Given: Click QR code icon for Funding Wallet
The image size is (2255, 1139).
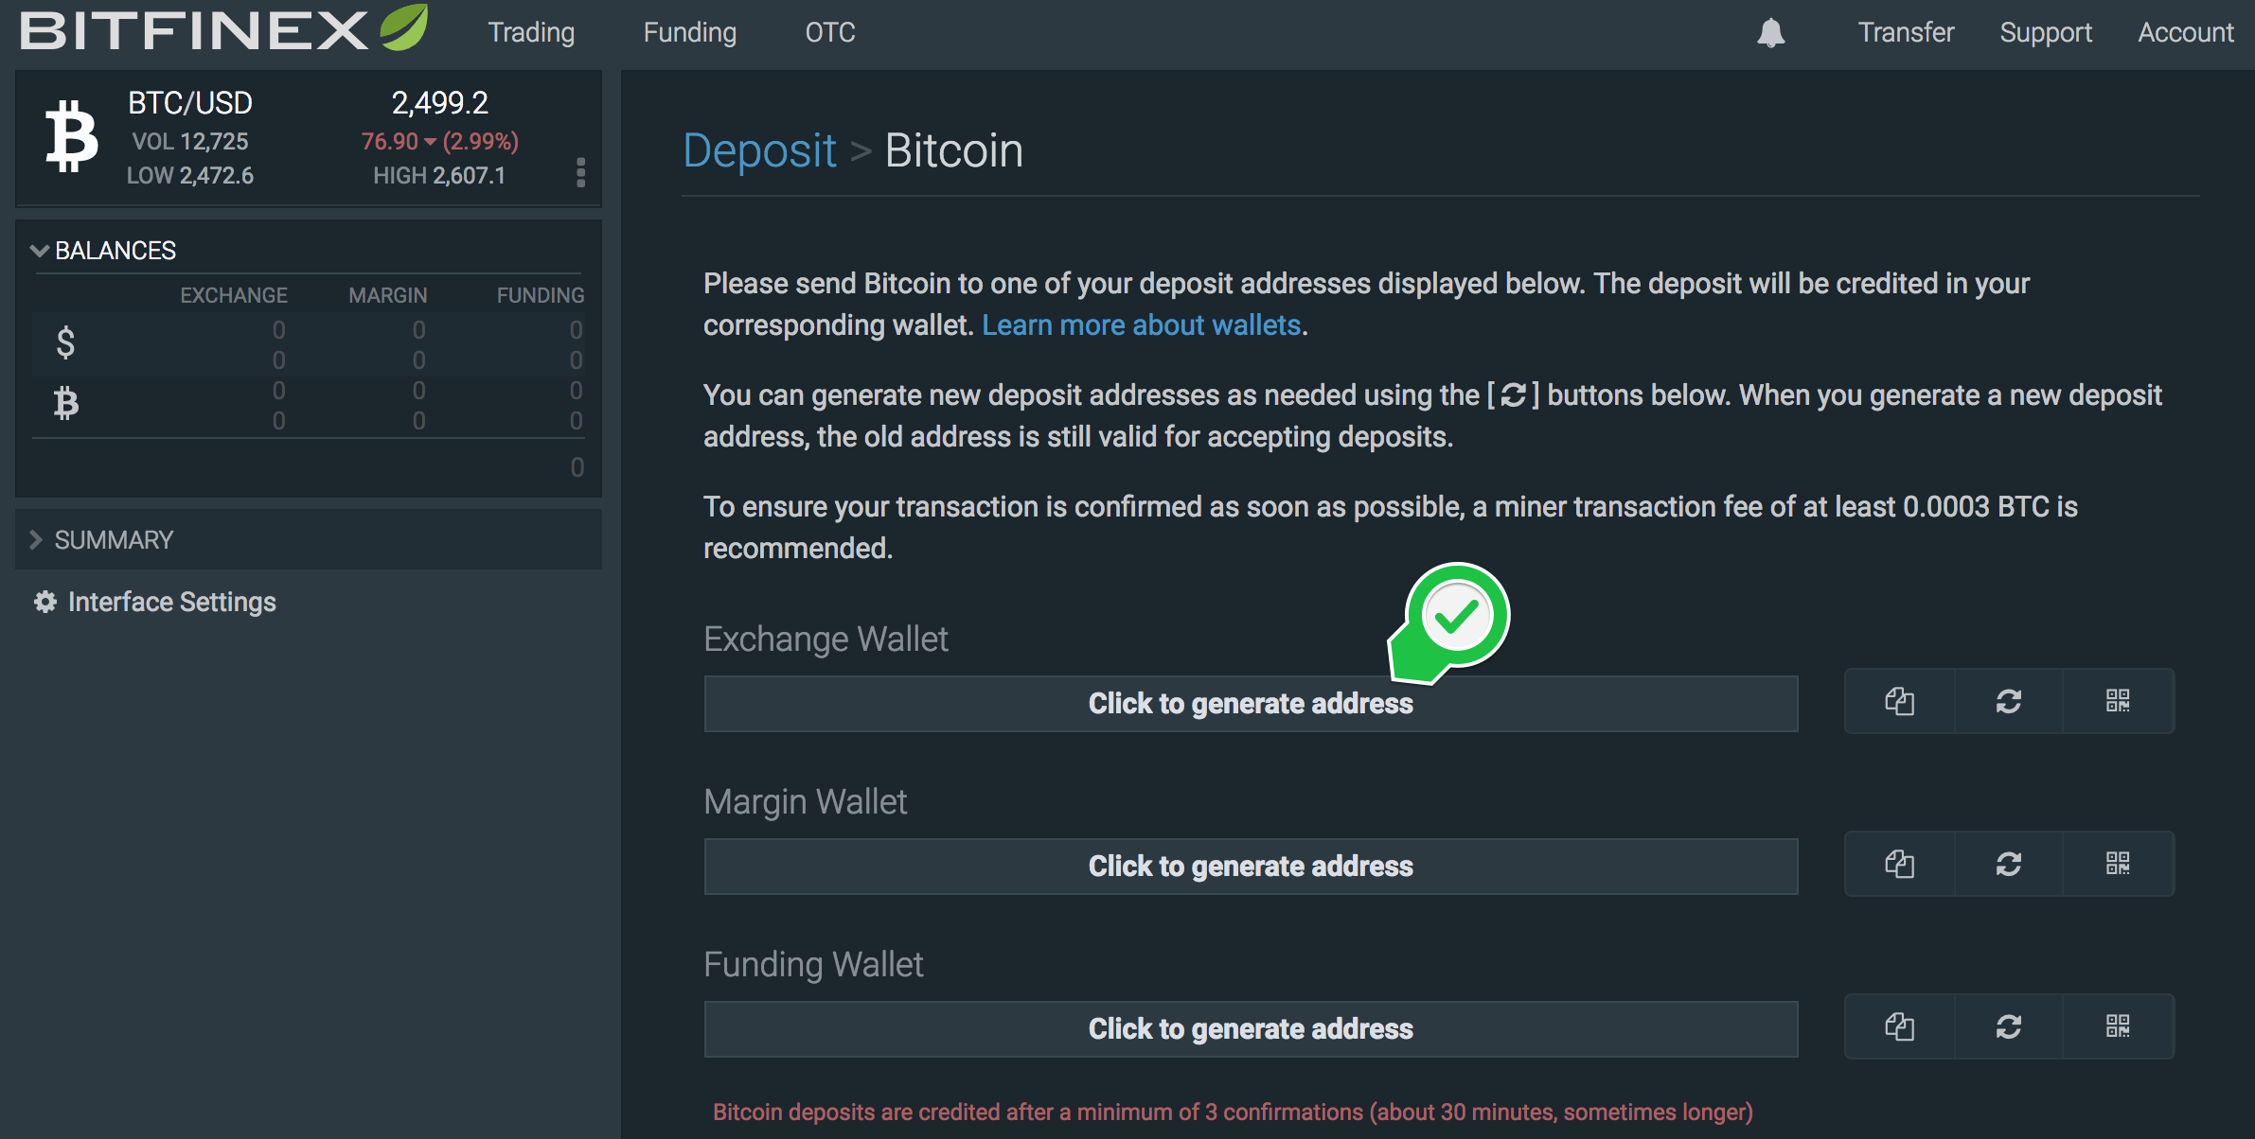Looking at the screenshot, I should coord(2117,1025).
